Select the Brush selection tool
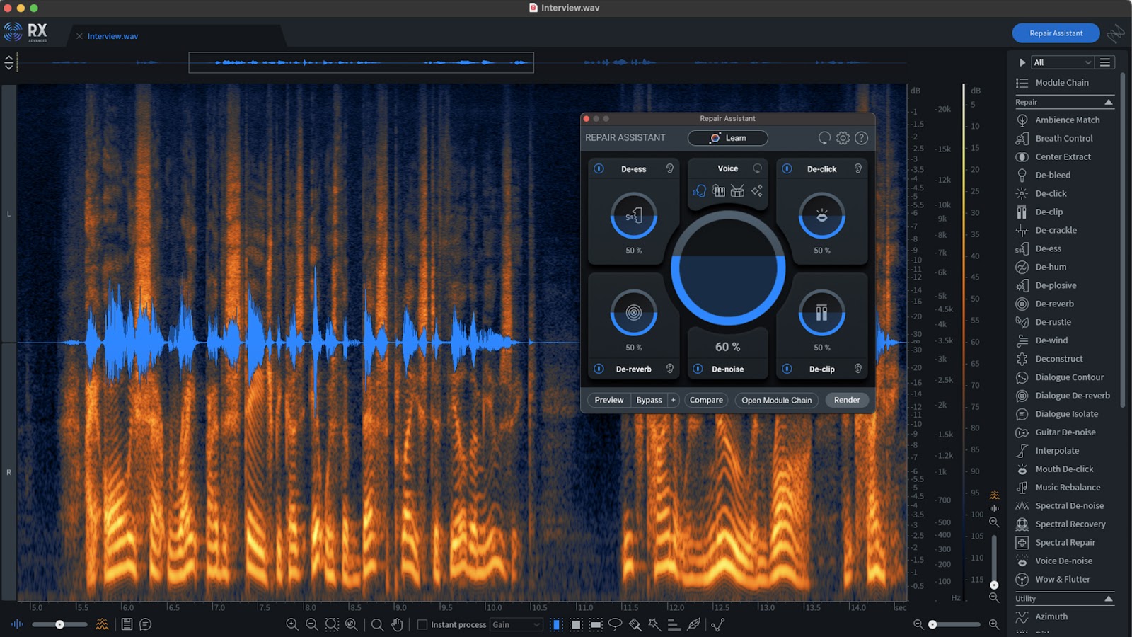Image resolution: width=1132 pixels, height=637 pixels. (x=635, y=624)
